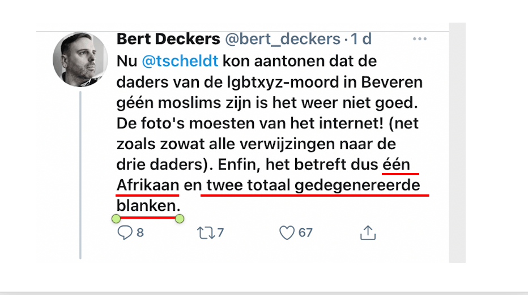Click the reply count 8
The height and width of the screenshot is (295, 528).
(140, 232)
